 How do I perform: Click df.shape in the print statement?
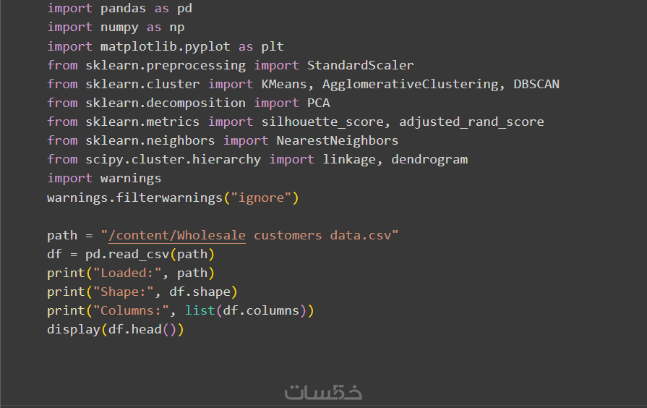click(x=200, y=292)
